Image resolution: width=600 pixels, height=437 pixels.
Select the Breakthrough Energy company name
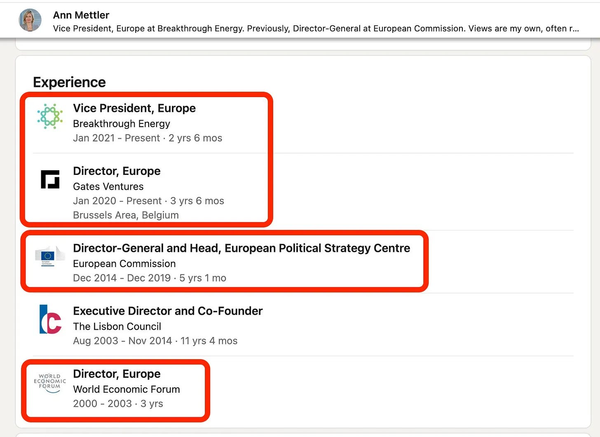[122, 124]
